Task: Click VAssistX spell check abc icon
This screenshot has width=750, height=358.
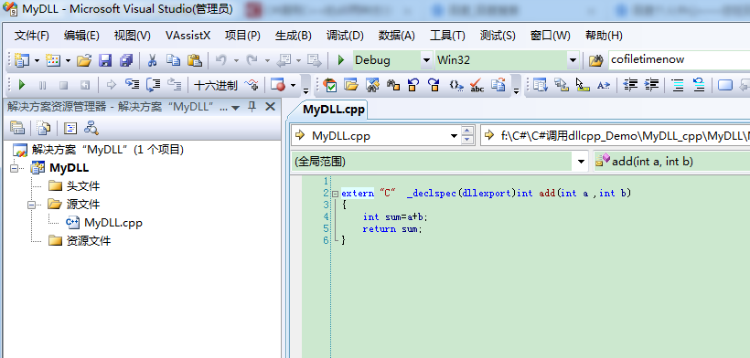Action: coord(477,86)
